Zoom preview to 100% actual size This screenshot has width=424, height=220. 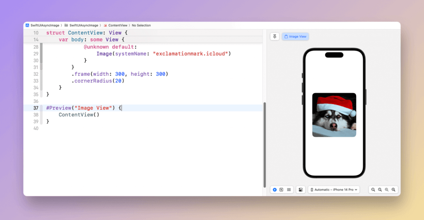point(380,189)
